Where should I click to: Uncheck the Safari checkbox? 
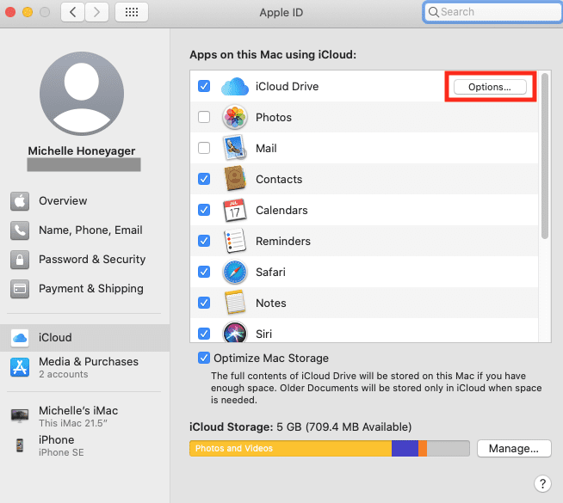coord(204,272)
